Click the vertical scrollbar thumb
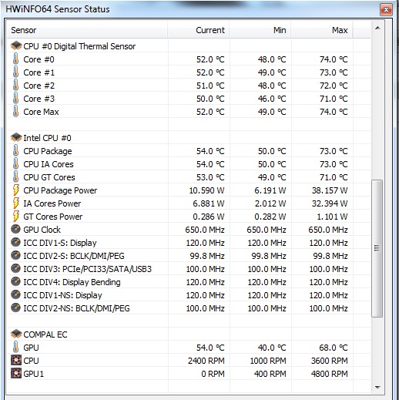 pos(377,248)
